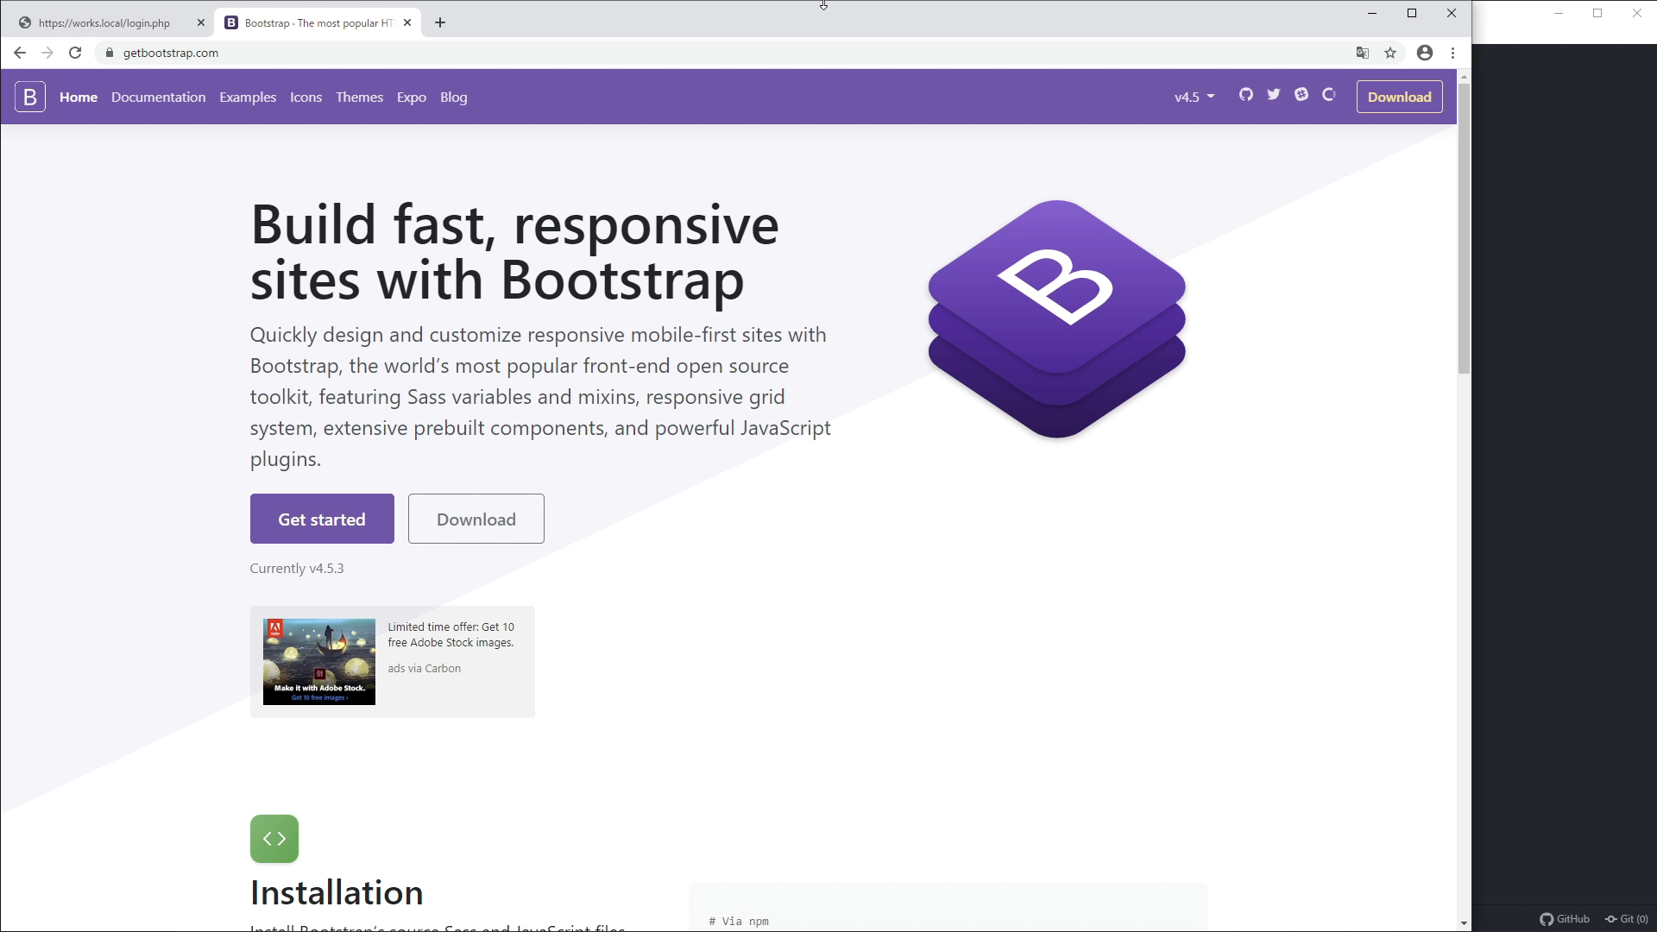Click the browser forward arrow
The image size is (1657, 932).
point(47,53)
